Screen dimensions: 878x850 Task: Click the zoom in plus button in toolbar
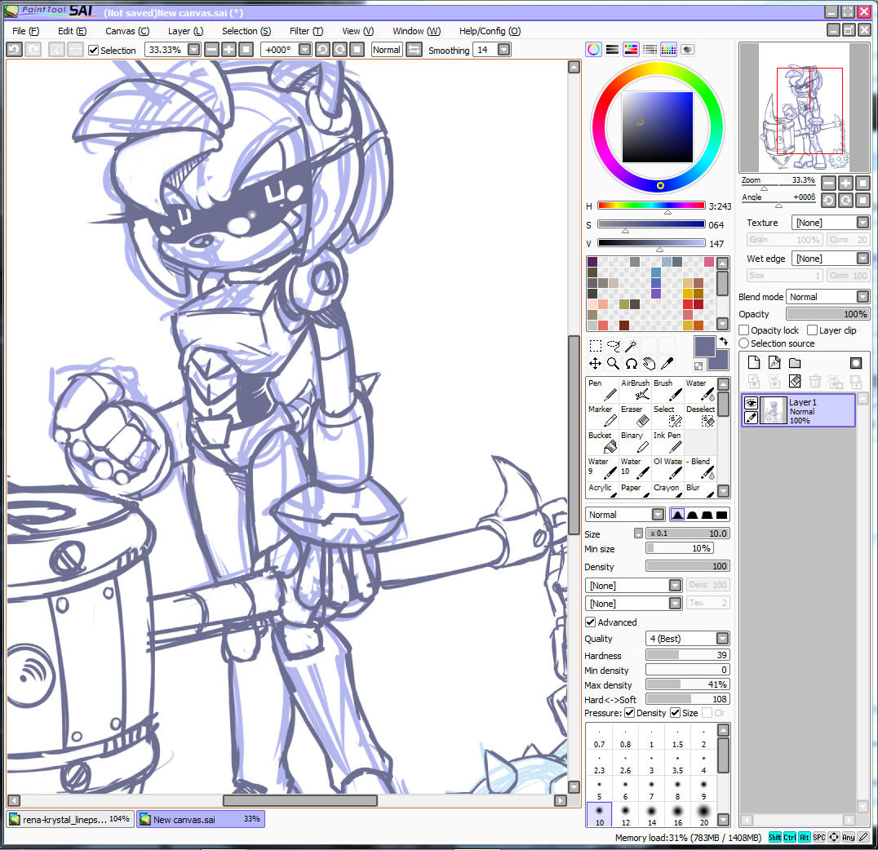pyautogui.click(x=228, y=50)
